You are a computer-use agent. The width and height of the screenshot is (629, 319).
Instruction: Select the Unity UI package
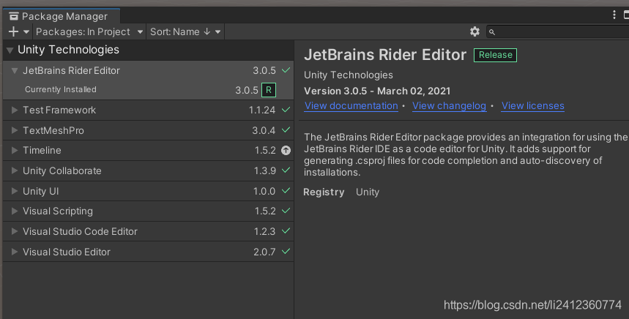[148, 191]
